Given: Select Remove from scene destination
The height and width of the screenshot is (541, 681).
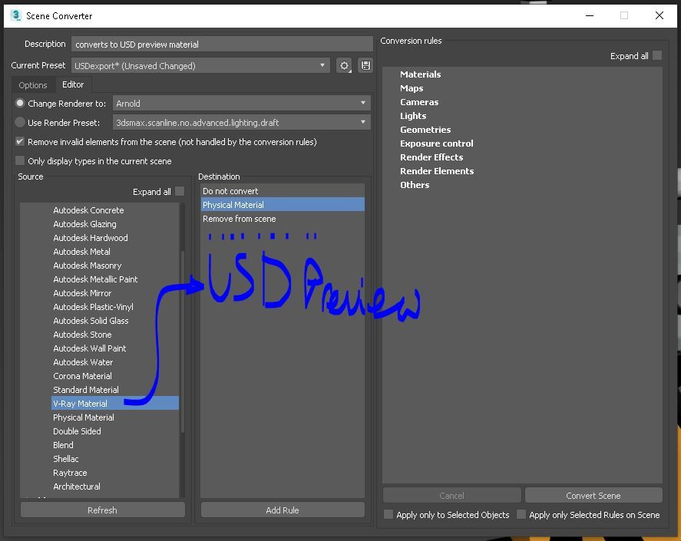Looking at the screenshot, I should pos(283,219).
